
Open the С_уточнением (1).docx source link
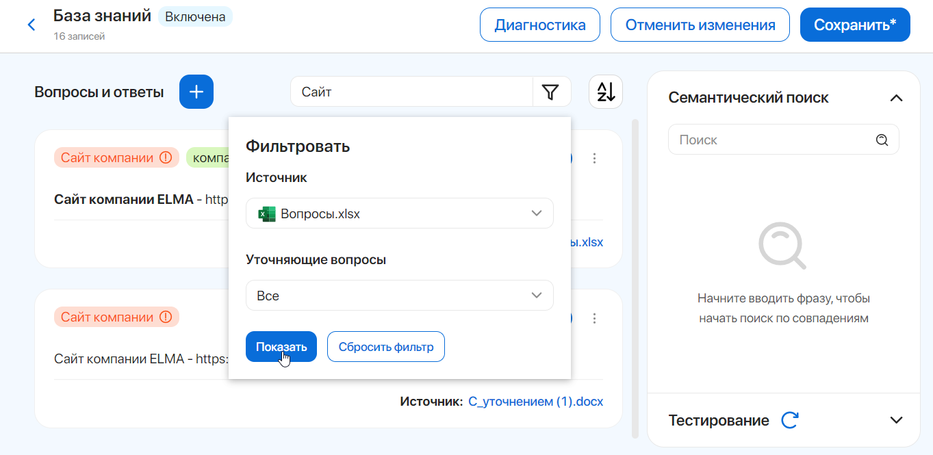[x=536, y=401]
